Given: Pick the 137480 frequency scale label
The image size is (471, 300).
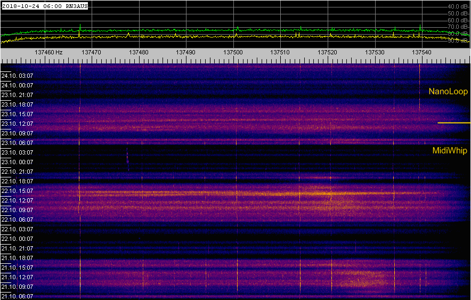Looking at the screenshot, I should (139, 53).
